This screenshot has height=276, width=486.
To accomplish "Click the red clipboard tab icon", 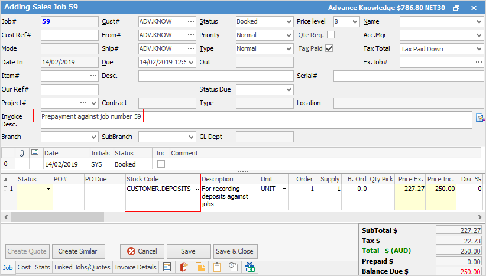I will pyautogui.click(x=184, y=267).
